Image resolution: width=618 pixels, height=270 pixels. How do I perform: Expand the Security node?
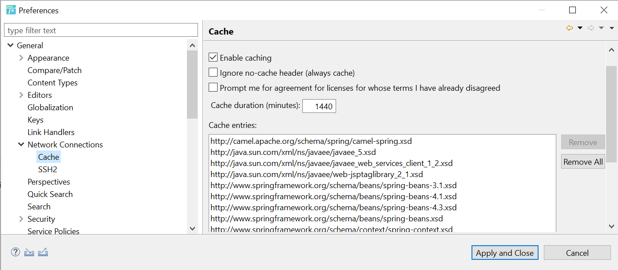pos(21,219)
